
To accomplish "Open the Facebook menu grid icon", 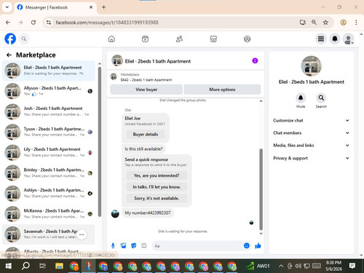I will click(x=321, y=39).
